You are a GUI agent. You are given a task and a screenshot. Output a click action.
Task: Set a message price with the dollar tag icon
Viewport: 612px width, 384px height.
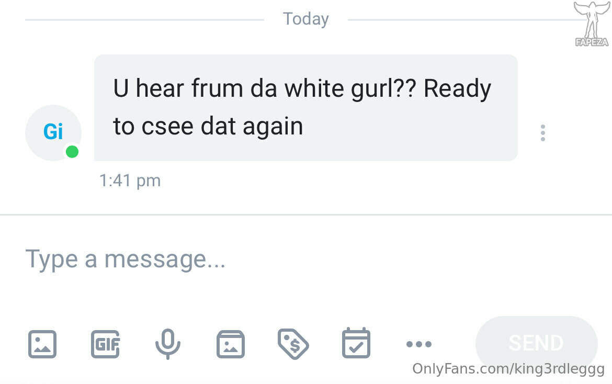pos(293,344)
